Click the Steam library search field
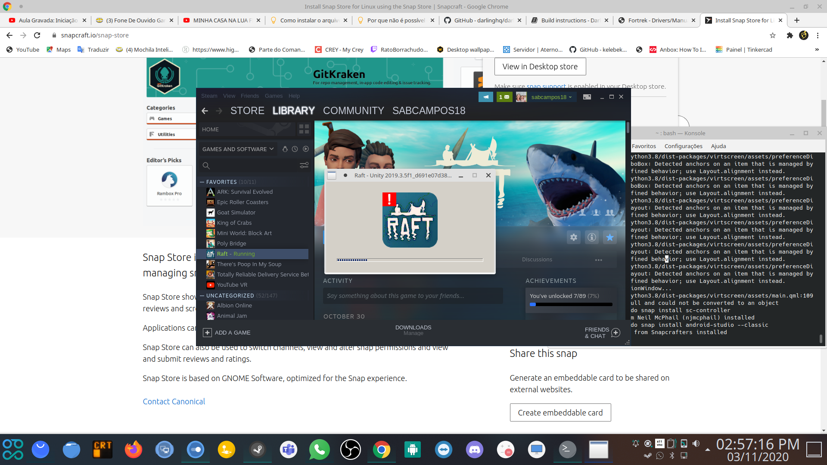Screen dimensions: 827x465 click(249, 165)
